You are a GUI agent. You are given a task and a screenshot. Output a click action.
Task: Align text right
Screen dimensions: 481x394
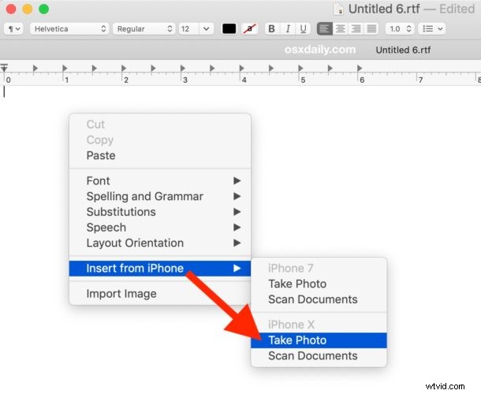[356, 29]
